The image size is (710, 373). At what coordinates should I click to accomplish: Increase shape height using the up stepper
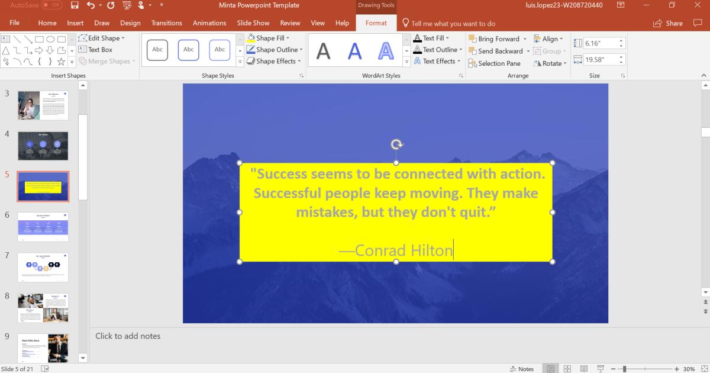click(x=621, y=39)
